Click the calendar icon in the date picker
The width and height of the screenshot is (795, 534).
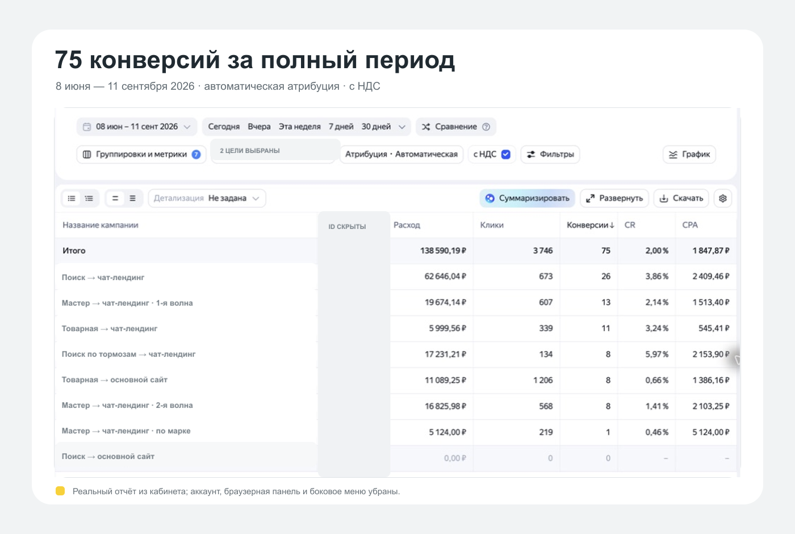click(x=87, y=127)
